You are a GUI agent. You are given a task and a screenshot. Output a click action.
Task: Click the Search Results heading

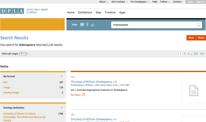click(14, 38)
